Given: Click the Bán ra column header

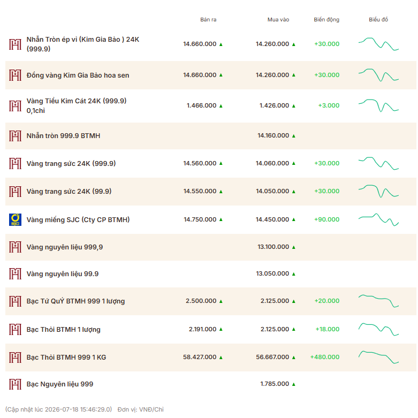Looking at the screenshot, I should [208, 19].
